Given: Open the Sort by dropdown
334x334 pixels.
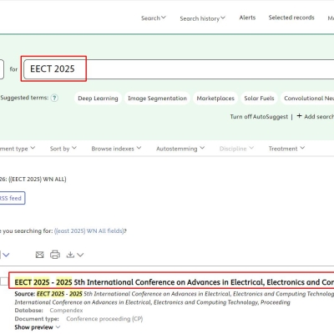Looking at the screenshot, I should 63,149.
